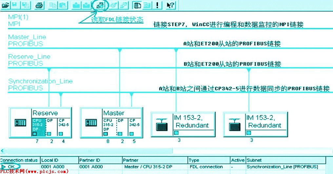Click the Reserve station title
Viewport: 333px width, 174px height.
point(45,113)
